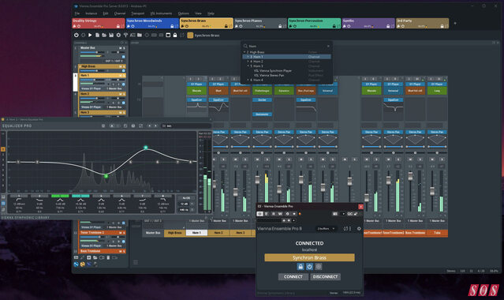Toggle EQ band 1 enable button
Image resolution: width=504 pixels, height=300 pixels.
coord(19,196)
